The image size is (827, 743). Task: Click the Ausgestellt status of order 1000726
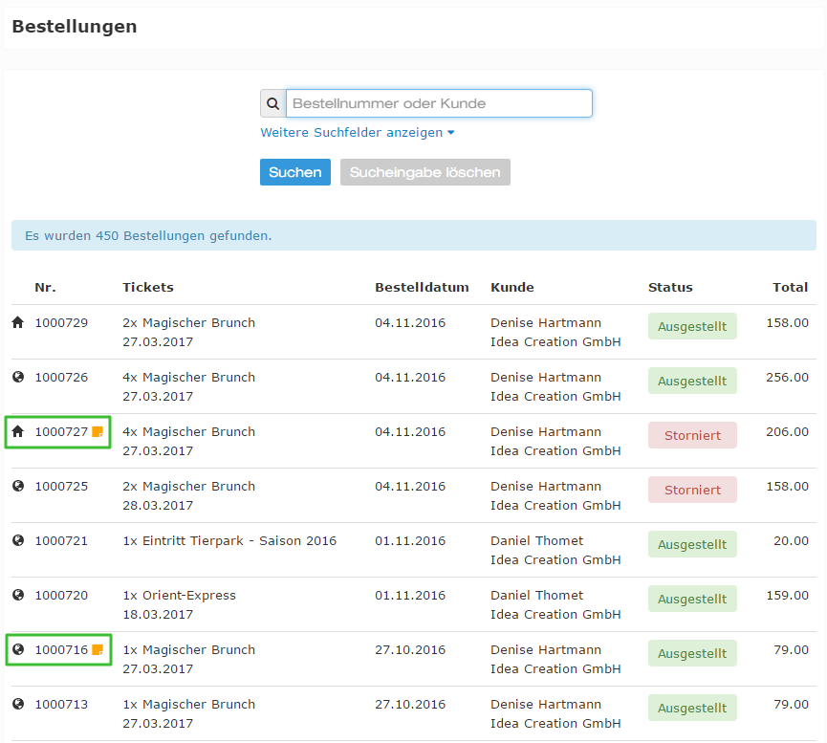point(692,381)
